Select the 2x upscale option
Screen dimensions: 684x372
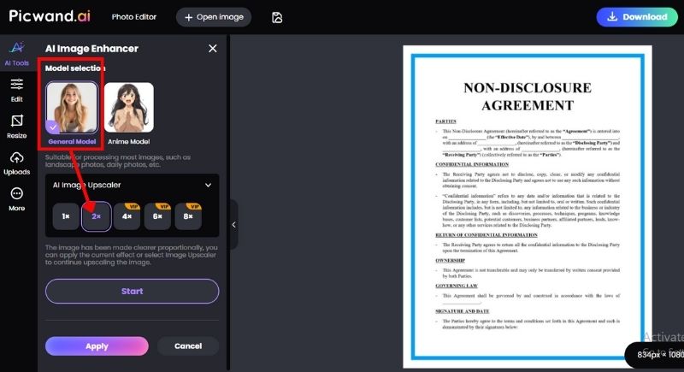[97, 217]
